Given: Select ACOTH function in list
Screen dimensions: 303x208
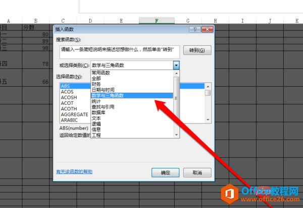Looking at the screenshot, I should (x=75, y=109).
